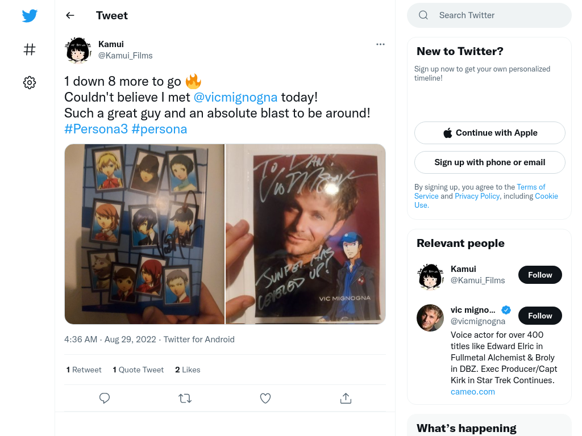Open the Explore hashtag icon
Image resolution: width=582 pixels, height=436 pixels.
tap(30, 49)
